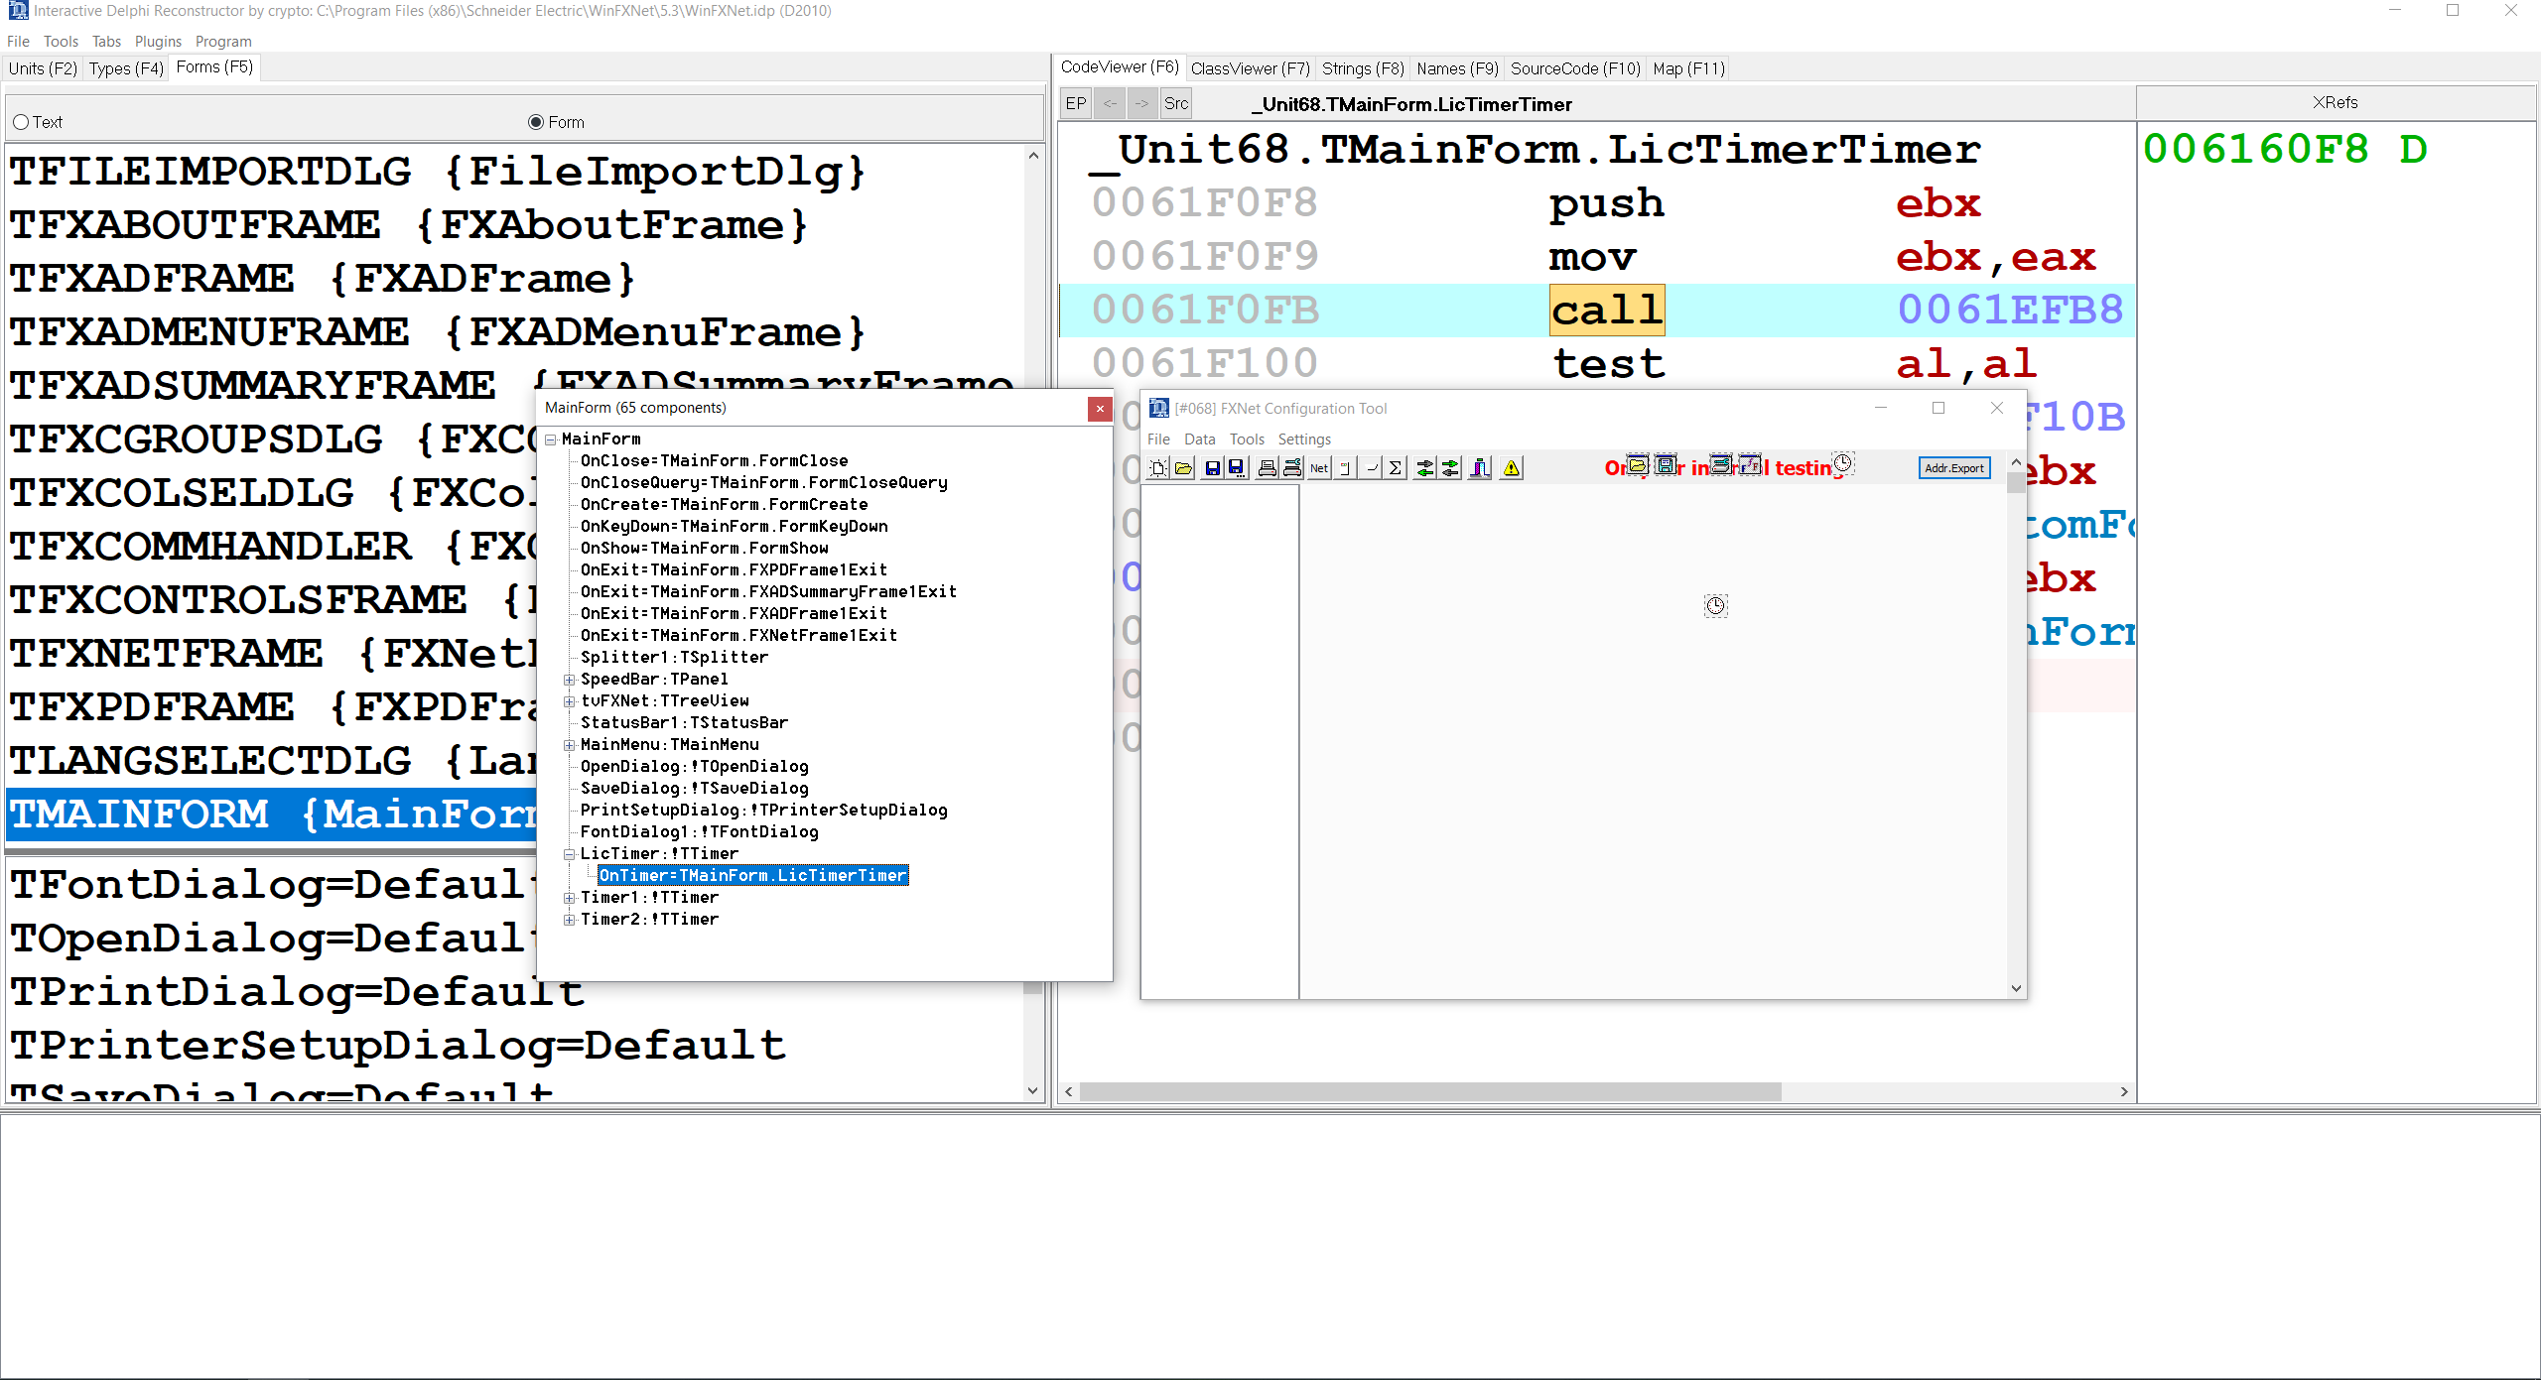Viewport: 2541px width, 1380px height.
Task: Switch to the Types (F4) tab
Action: click(x=126, y=68)
